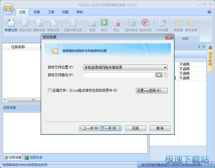Viewport: 215px width, 168px height.
Task: Open the target file location (目标文件位置) dropdown
Action: [x=126, y=67]
